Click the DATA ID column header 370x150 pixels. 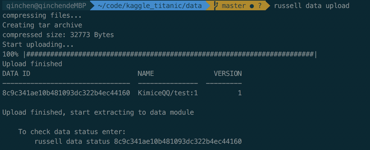[16, 74]
